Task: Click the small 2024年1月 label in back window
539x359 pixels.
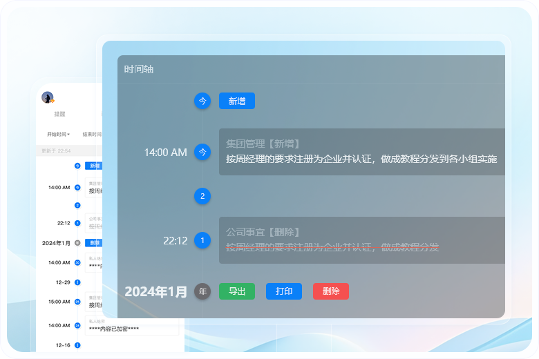Action: [56, 243]
